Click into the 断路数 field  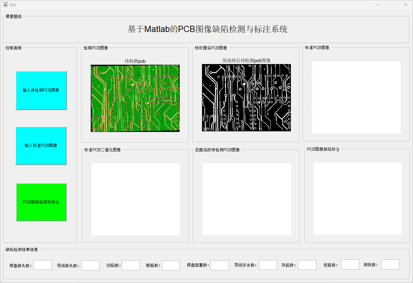(171, 265)
